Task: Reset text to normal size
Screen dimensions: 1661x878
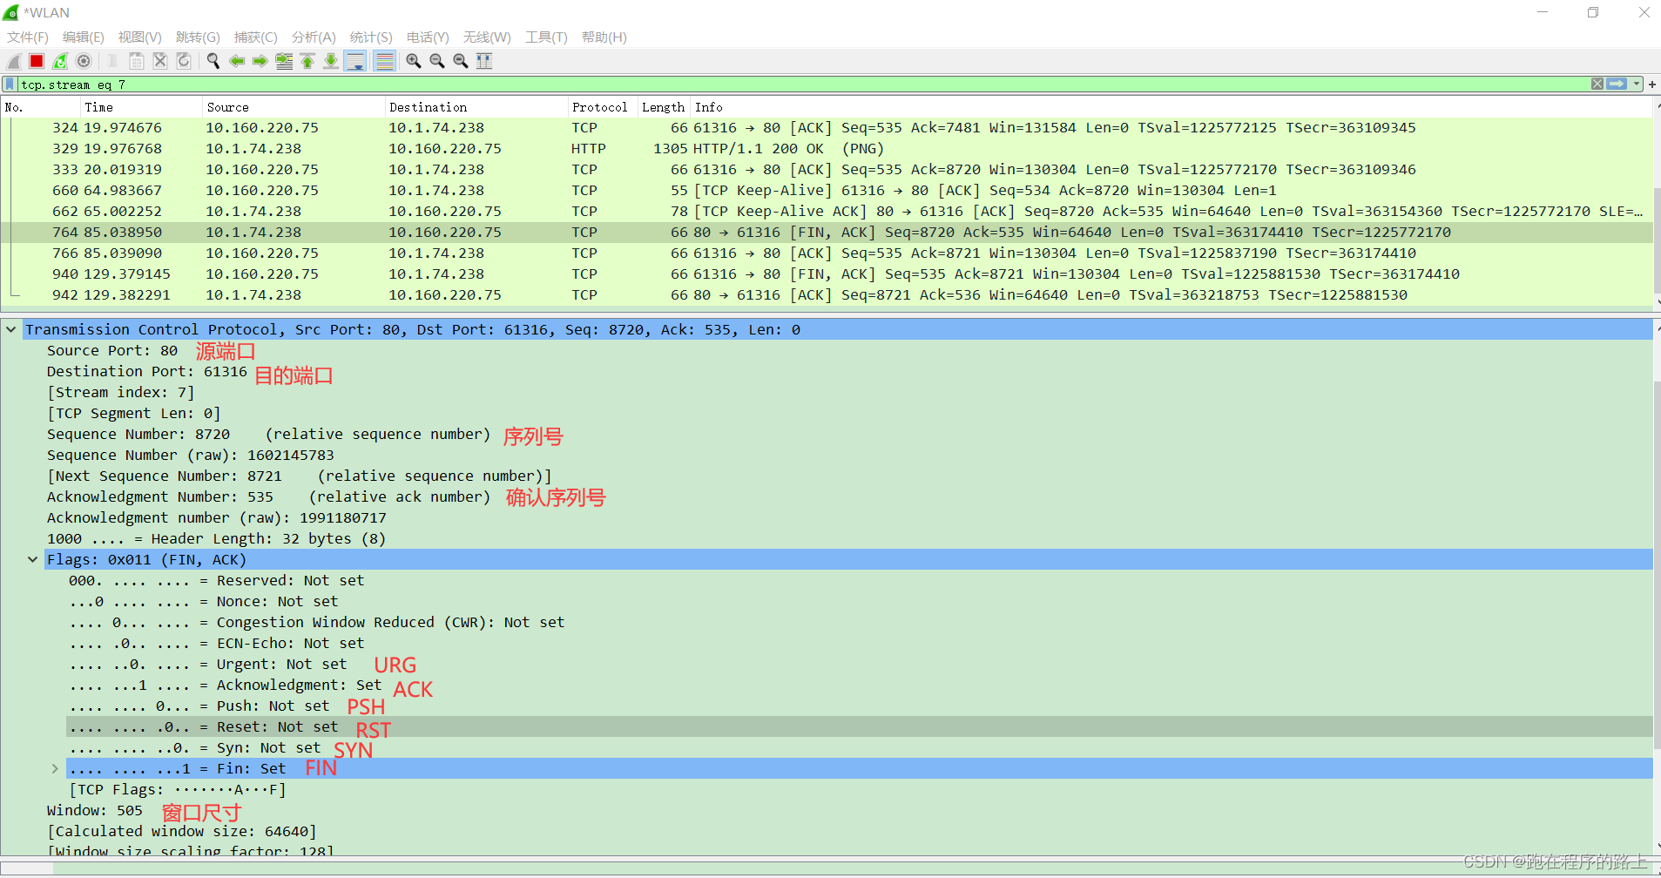Action: coord(461,61)
